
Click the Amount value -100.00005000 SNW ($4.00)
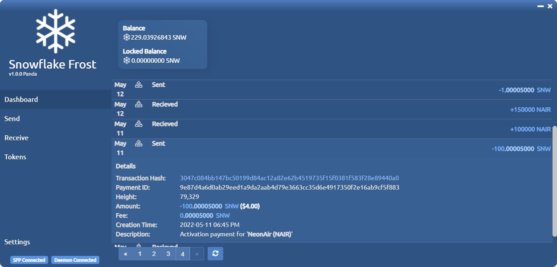point(220,206)
